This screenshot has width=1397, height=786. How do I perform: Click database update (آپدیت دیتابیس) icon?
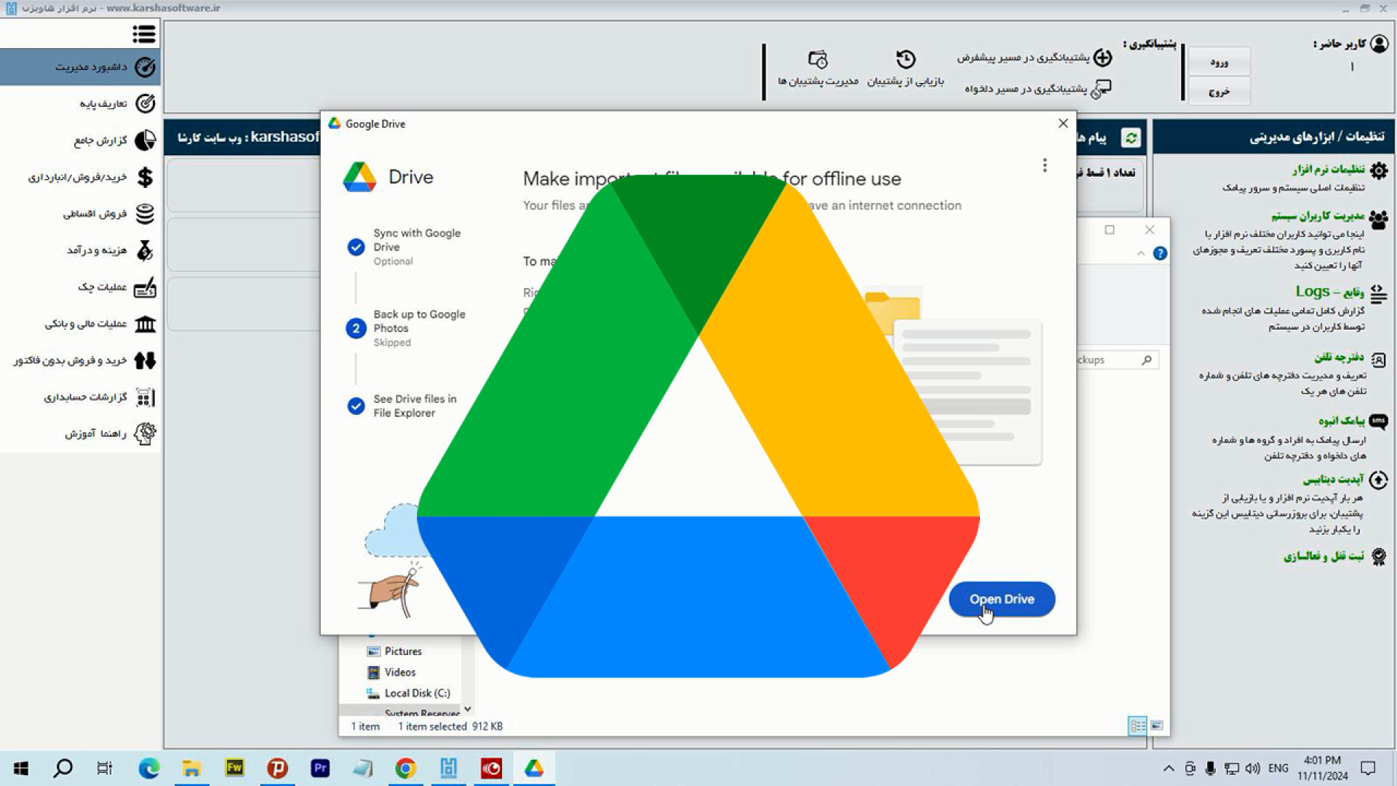point(1378,480)
